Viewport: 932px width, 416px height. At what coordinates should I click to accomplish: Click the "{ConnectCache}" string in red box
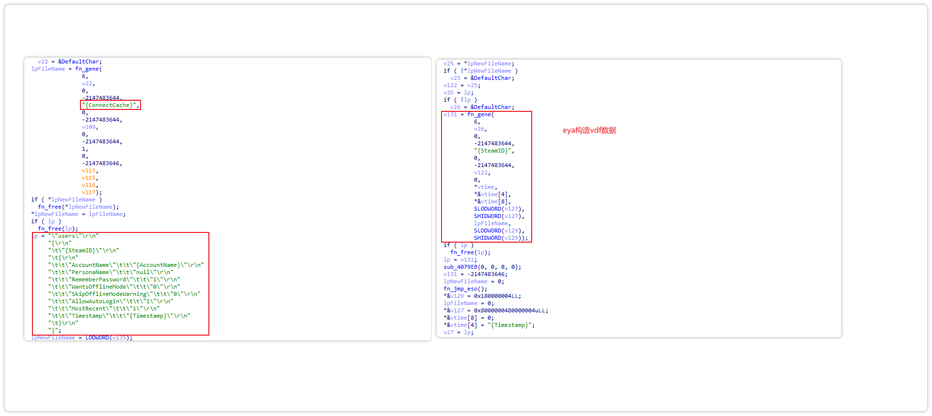click(x=110, y=105)
